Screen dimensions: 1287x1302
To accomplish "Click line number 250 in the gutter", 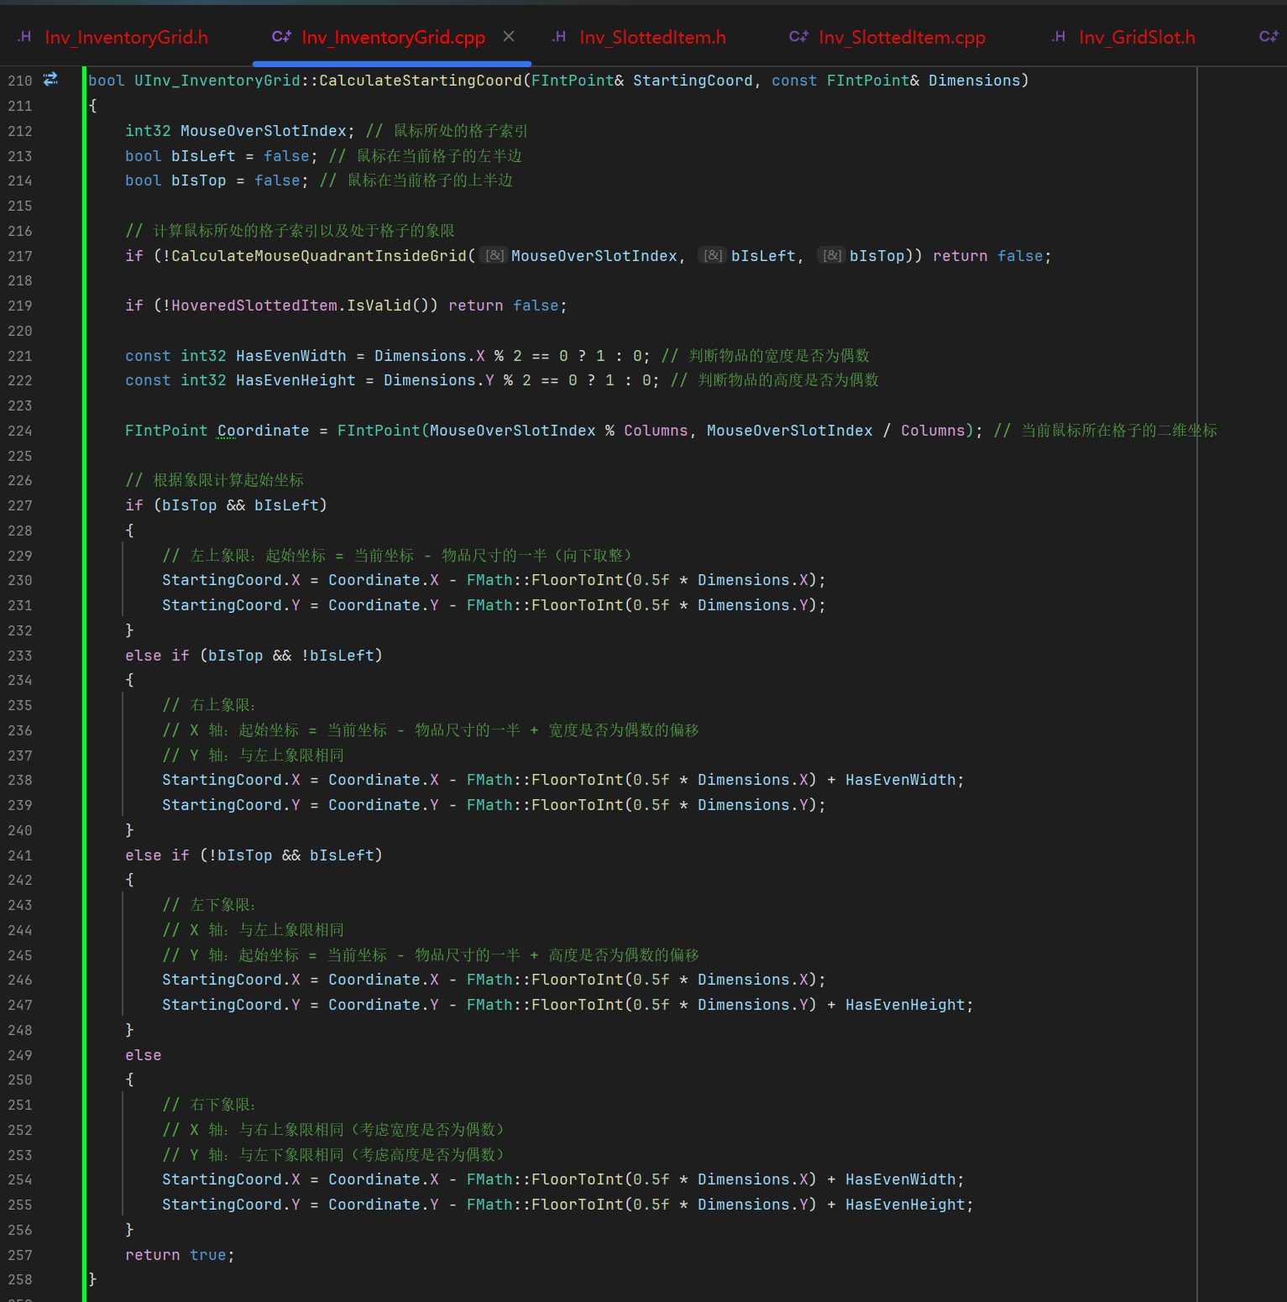I will coord(20,1080).
